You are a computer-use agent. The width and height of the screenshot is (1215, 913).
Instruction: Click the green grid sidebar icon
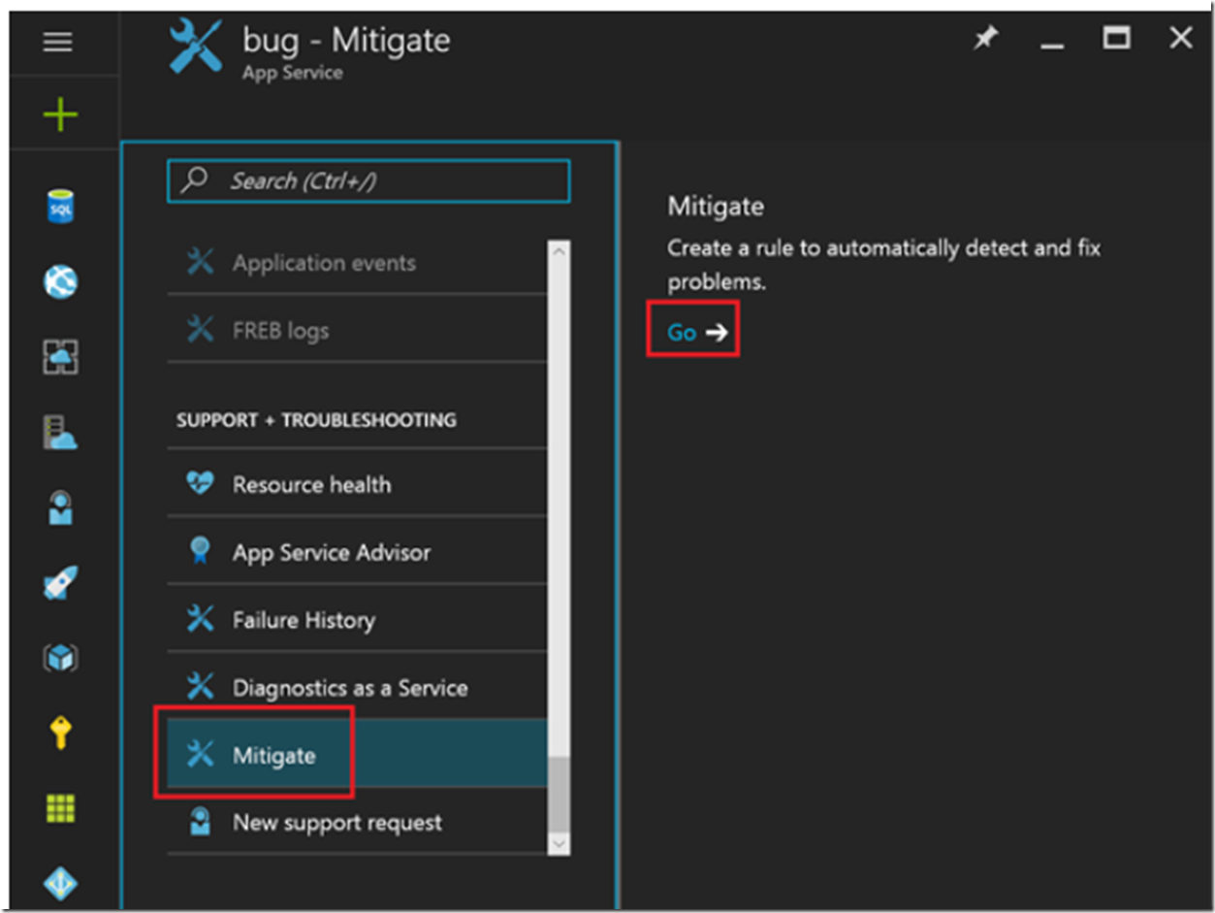click(60, 808)
